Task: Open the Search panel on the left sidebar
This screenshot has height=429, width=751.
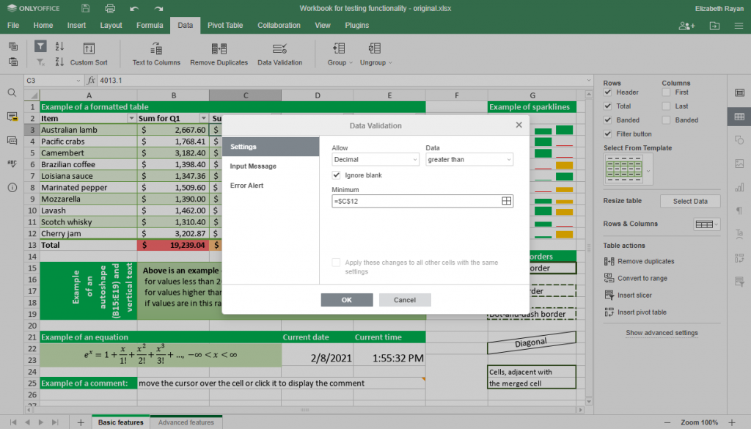Action: point(13,94)
